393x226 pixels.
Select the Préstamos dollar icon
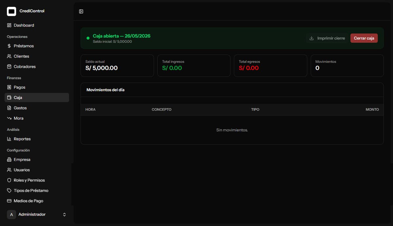point(9,46)
